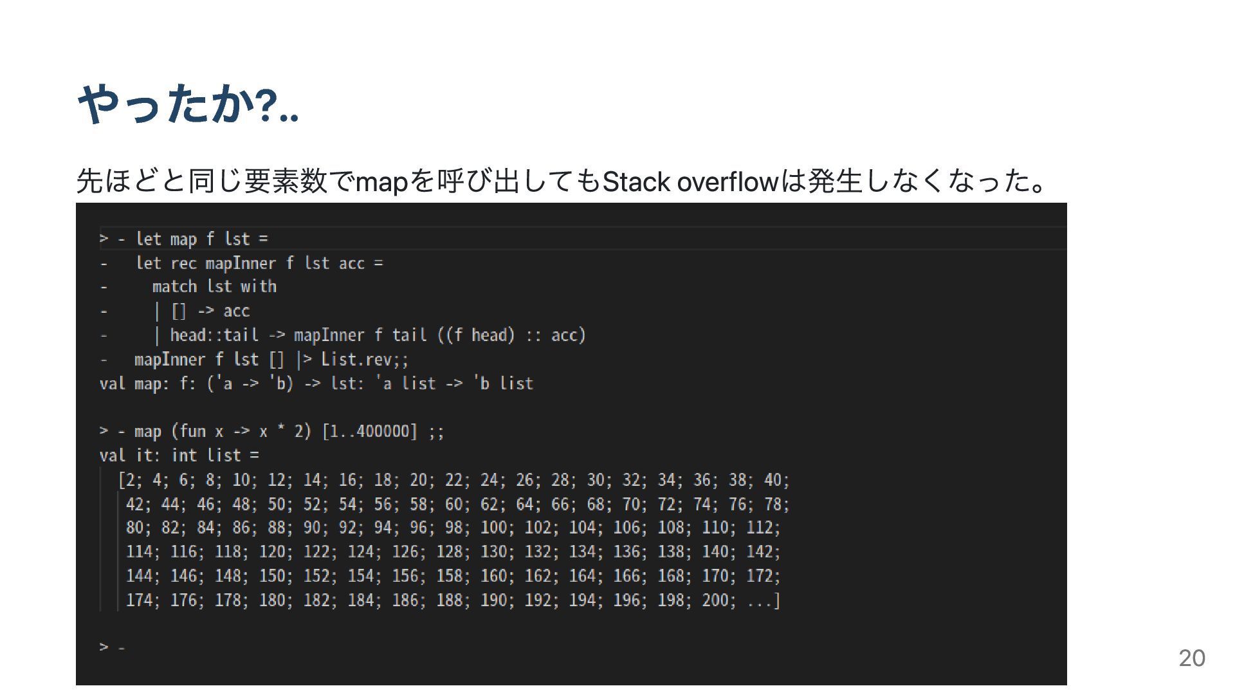This screenshot has height=695, width=1235.
Task: Click the '(fun x -> x * 2)' lambda
Action: point(242,431)
